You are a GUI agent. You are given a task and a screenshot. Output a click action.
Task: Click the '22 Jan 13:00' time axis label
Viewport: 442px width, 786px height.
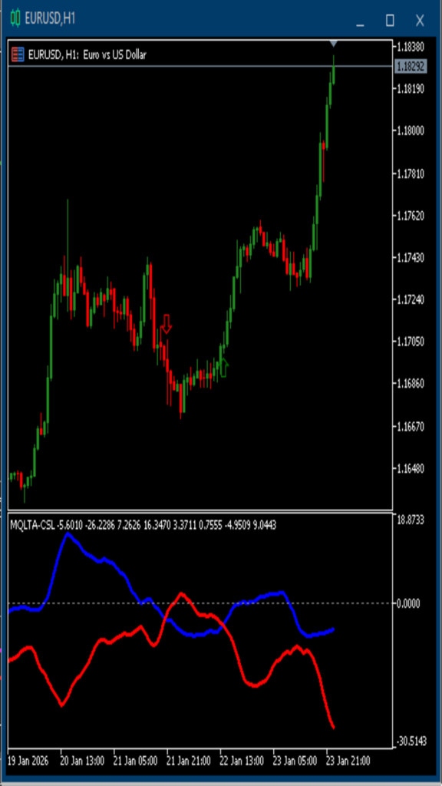tap(242, 761)
